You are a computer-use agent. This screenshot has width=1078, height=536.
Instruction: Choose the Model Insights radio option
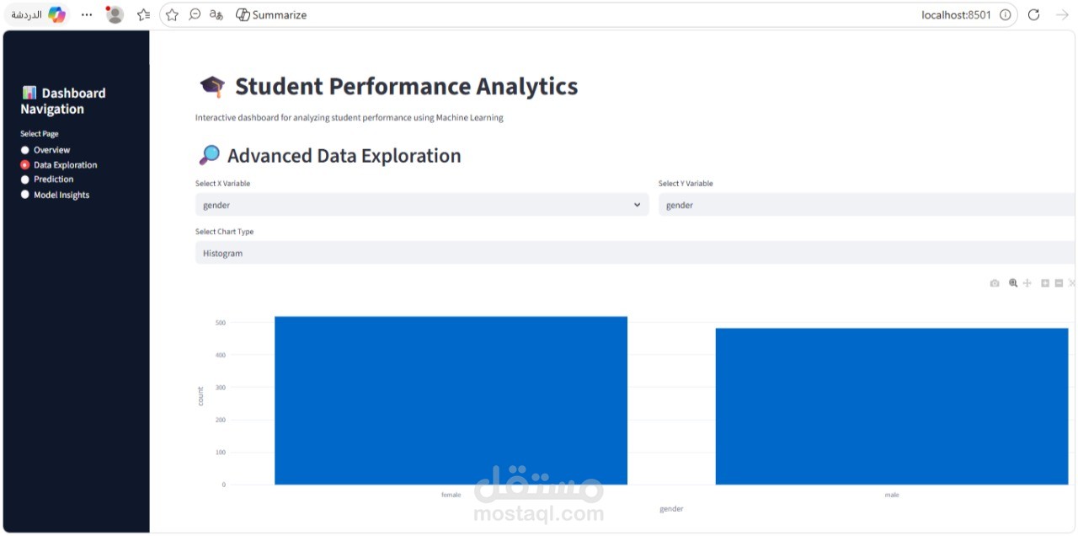pos(25,195)
